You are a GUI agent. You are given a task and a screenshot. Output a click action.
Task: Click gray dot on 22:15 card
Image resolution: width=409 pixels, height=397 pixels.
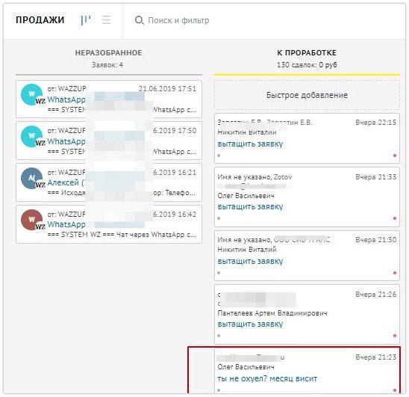(x=219, y=156)
